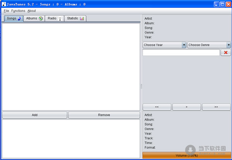Click the search text field

point(181,53)
